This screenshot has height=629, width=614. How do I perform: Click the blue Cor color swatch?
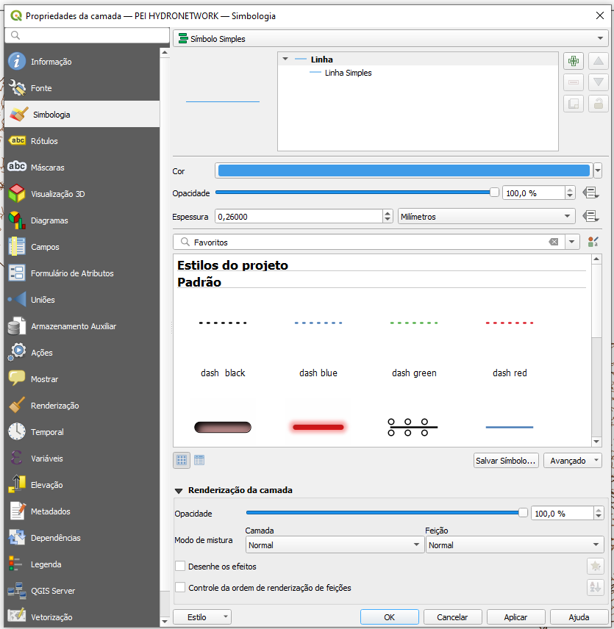pyautogui.click(x=403, y=170)
